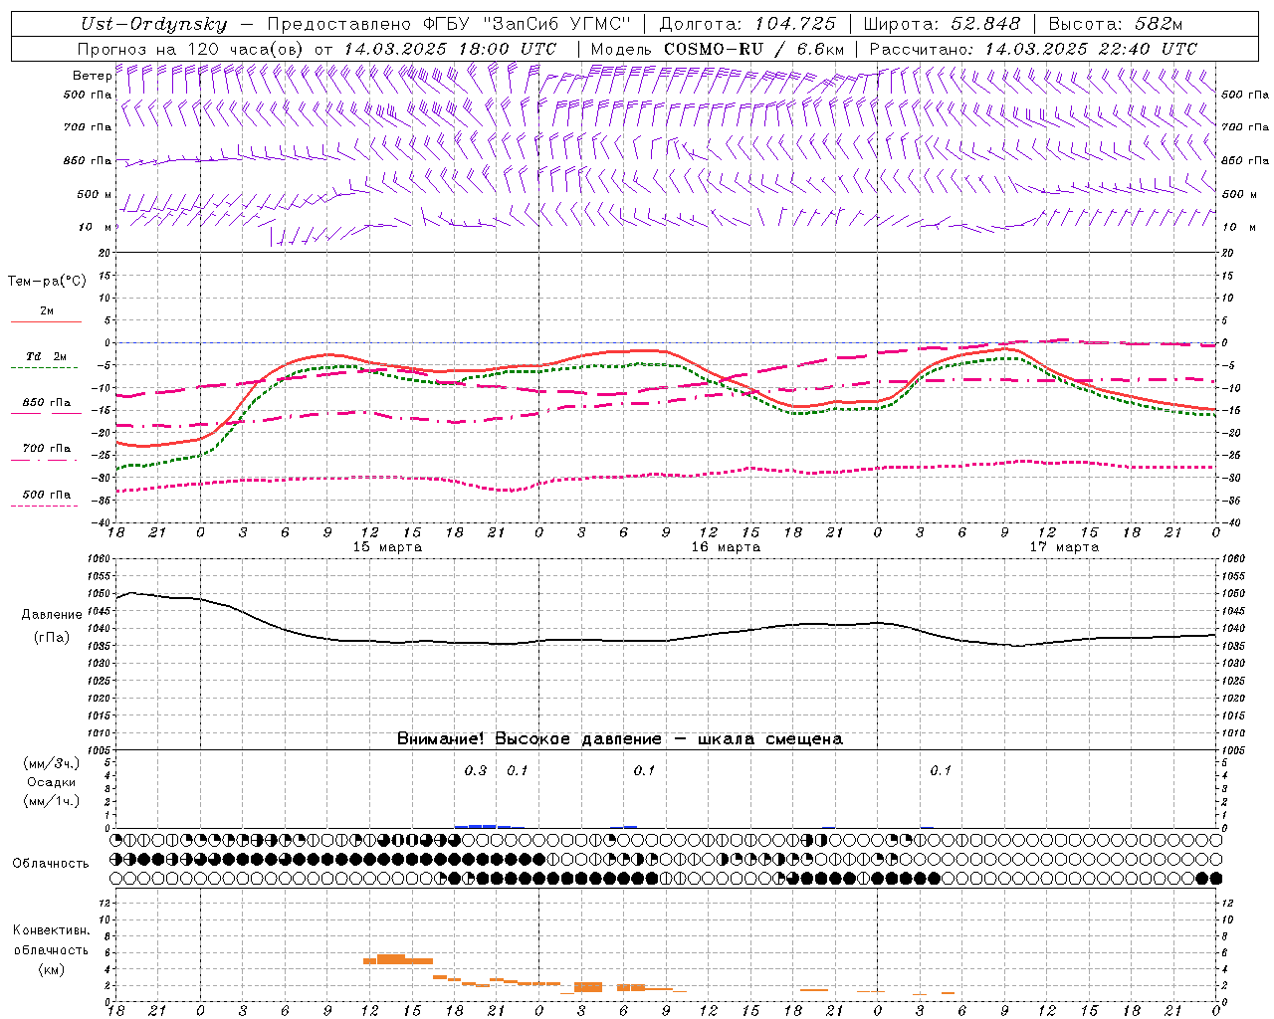Click 'Рассчитано: 14.03.2025 22:40 UTC' text
The width and height of the screenshot is (1274, 1019).
[x=1033, y=49]
